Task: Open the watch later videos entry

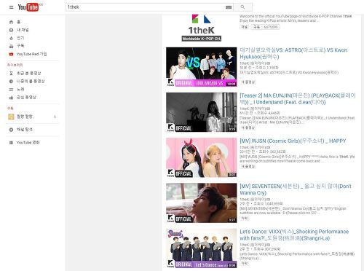Action: point(31,81)
